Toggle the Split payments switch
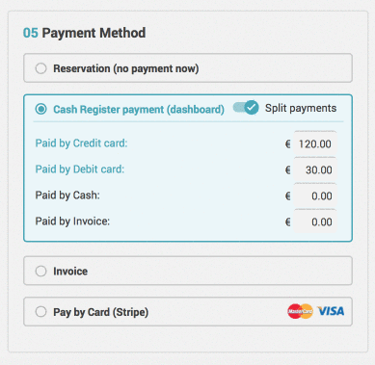Viewport: 375px width, 365px height. point(246,108)
